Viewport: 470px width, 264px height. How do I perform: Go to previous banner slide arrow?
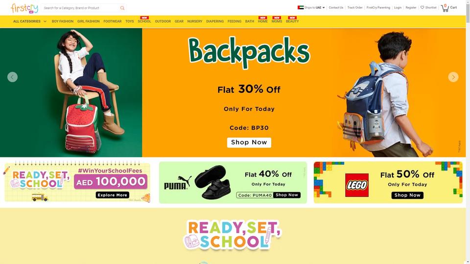(x=12, y=77)
